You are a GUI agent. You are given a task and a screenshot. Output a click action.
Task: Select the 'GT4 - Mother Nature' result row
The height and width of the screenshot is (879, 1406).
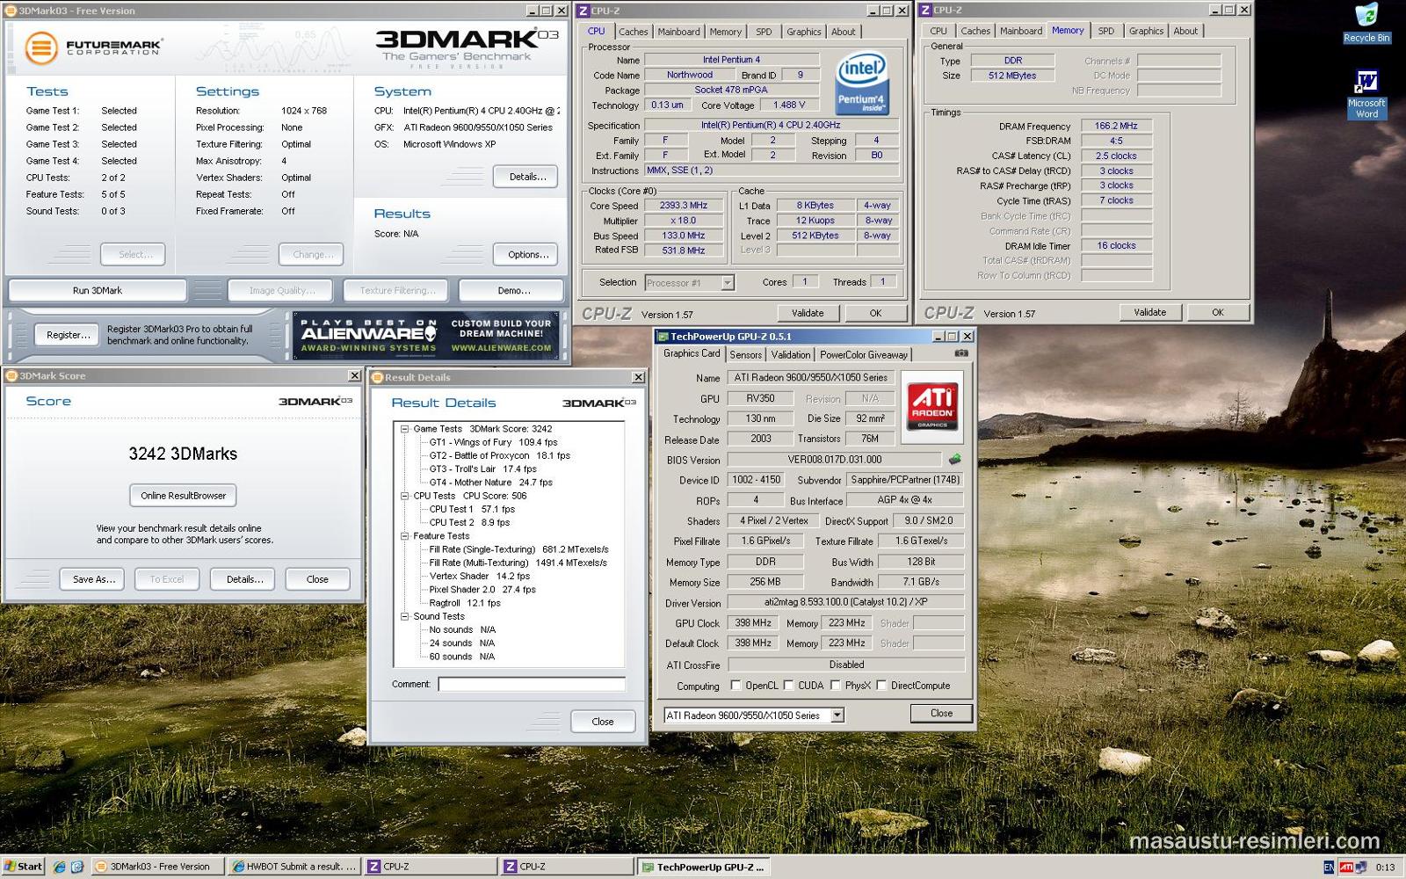[x=490, y=483]
